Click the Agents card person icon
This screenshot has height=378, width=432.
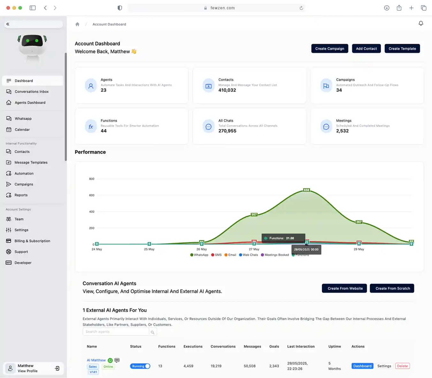(x=91, y=86)
